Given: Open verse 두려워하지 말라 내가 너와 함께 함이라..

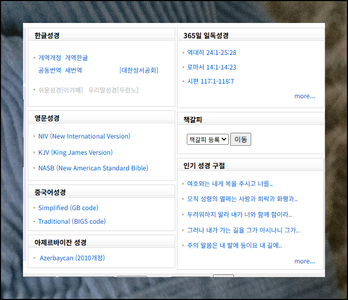Looking at the screenshot, I should pos(240,214).
